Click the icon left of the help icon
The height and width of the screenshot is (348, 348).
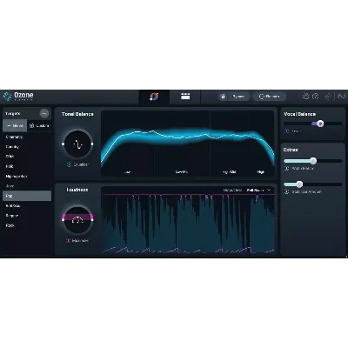(x=306, y=97)
